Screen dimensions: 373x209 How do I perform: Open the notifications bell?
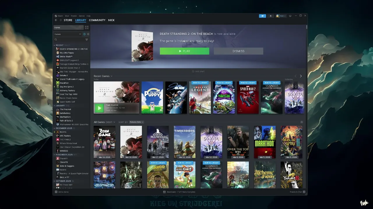[x=270, y=16]
